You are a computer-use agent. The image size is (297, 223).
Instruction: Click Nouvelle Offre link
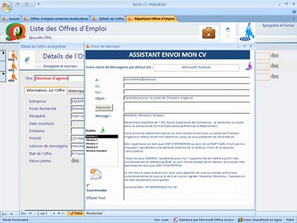click(40, 37)
